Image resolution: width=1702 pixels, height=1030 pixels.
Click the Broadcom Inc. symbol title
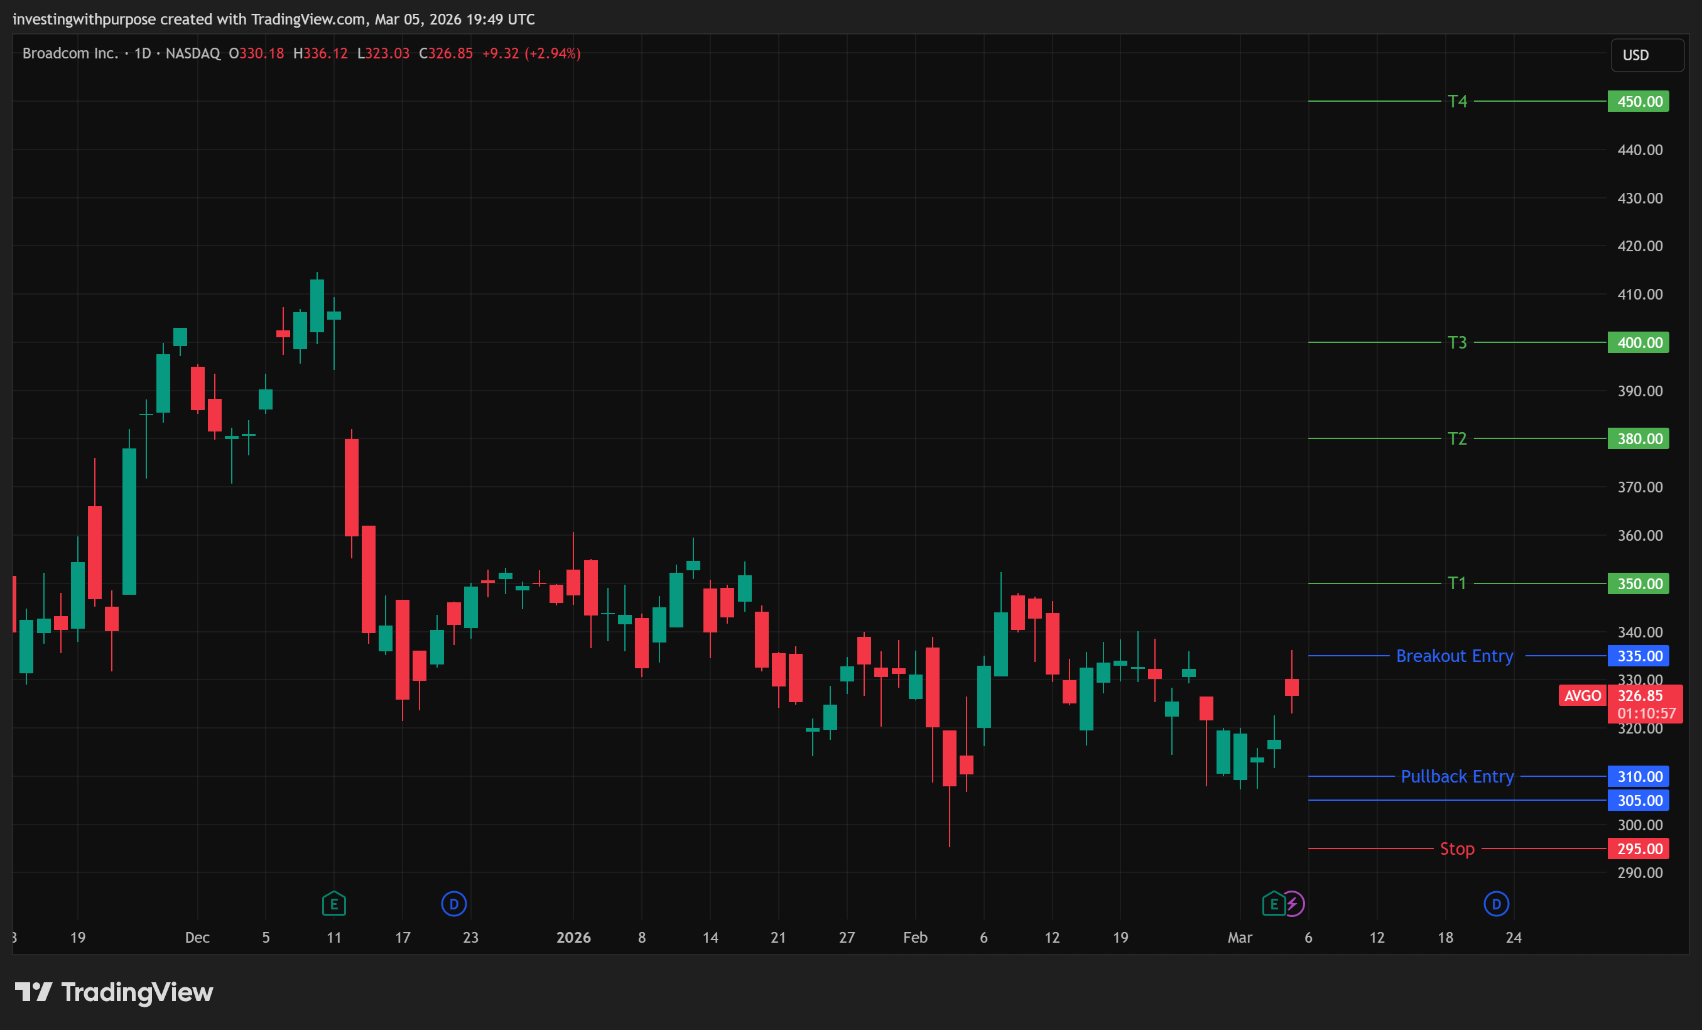tap(70, 53)
